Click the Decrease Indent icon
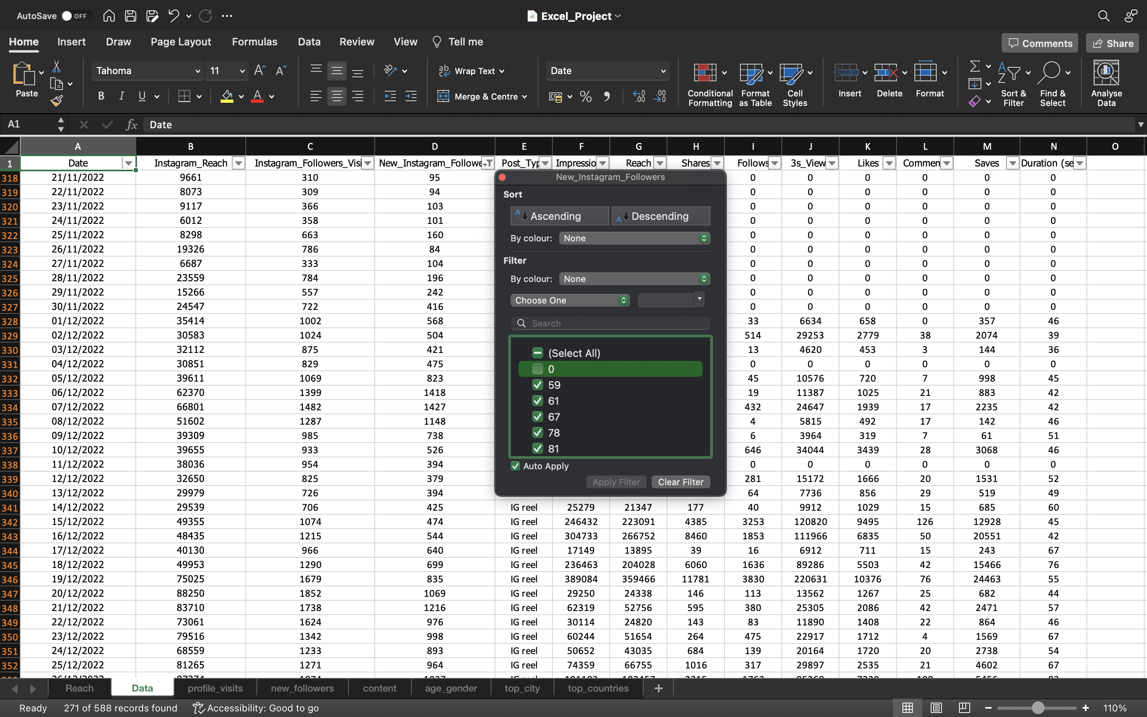1147x717 pixels. tap(390, 97)
